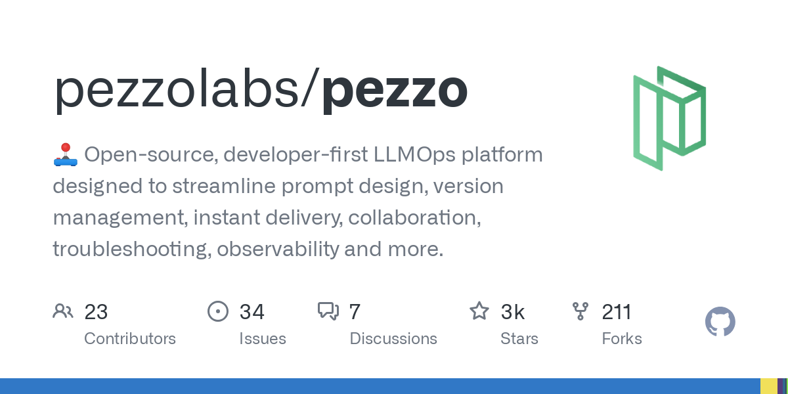The width and height of the screenshot is (788, 394).
Task: Click the 3k stars count
Action: (x=513, y=311)
